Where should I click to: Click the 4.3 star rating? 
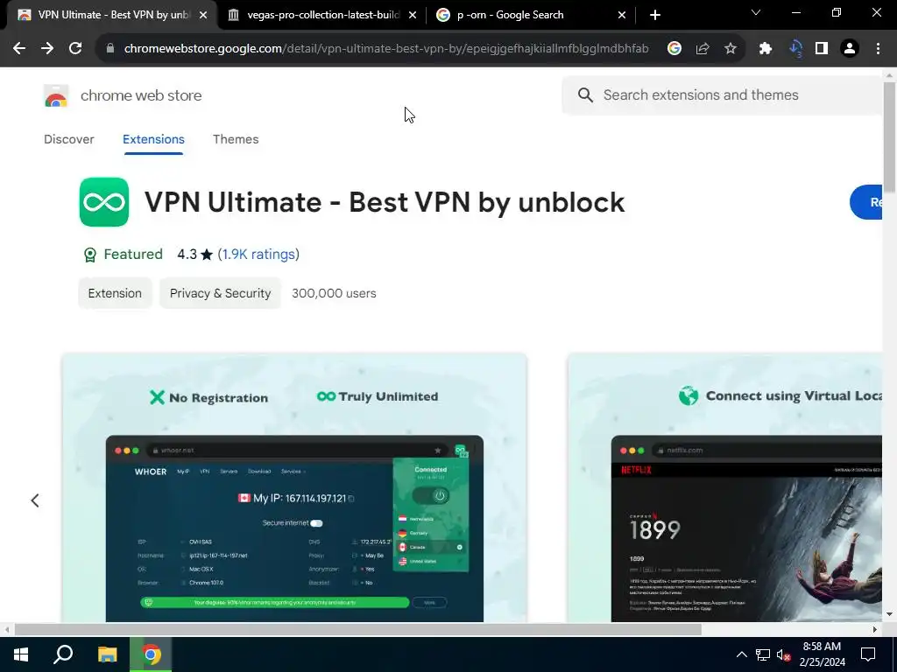click(195, 255)
